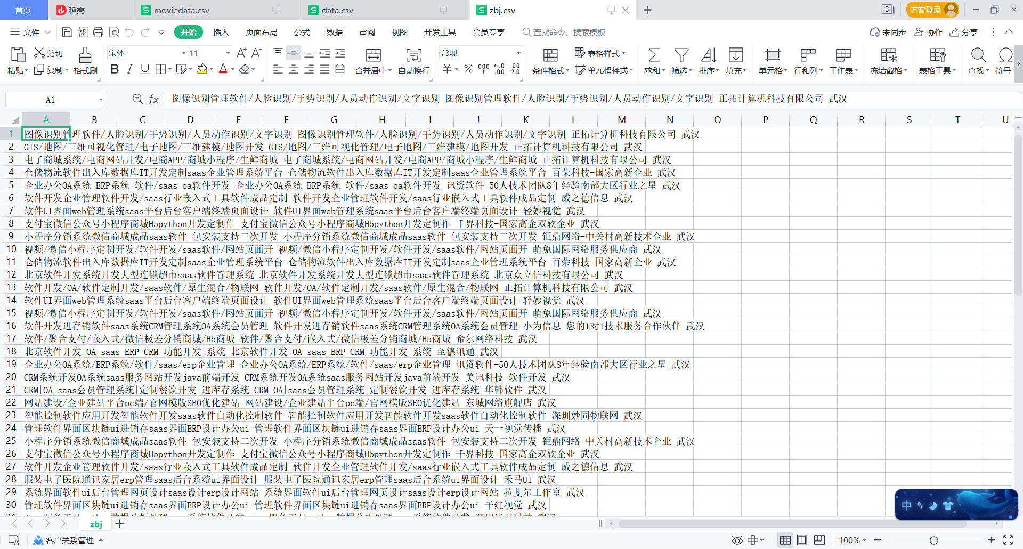Screen dimensions: 1023x549
Task: Click the Print Preview icon
Action: pyautogui.click(x=113, y=32)
